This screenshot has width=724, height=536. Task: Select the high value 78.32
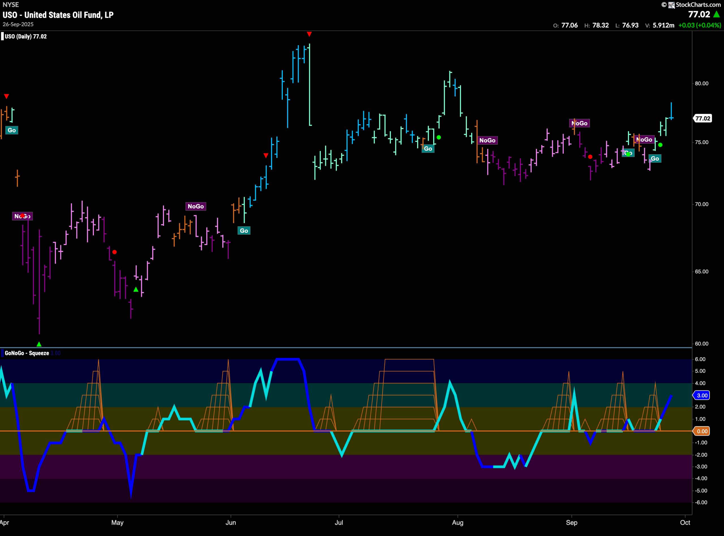[x=600, y=25]
